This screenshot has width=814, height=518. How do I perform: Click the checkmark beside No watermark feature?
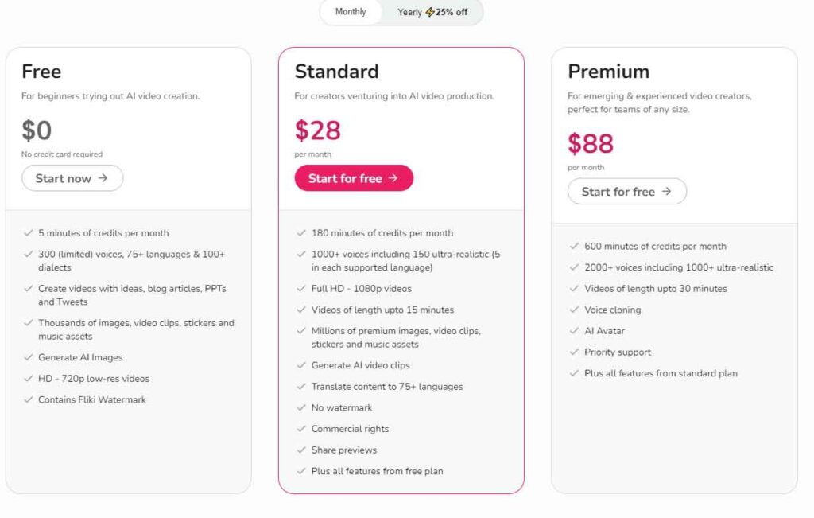(300, 407)
